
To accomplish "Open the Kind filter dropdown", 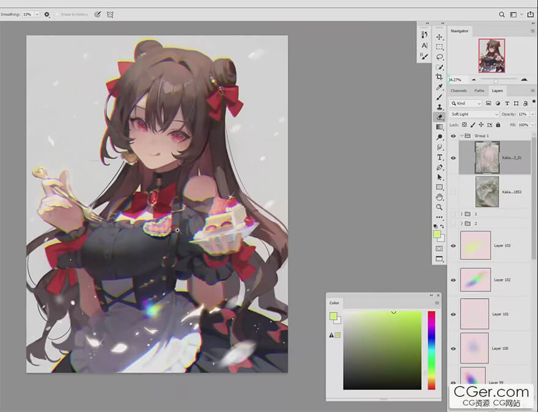I will (466, 103).
